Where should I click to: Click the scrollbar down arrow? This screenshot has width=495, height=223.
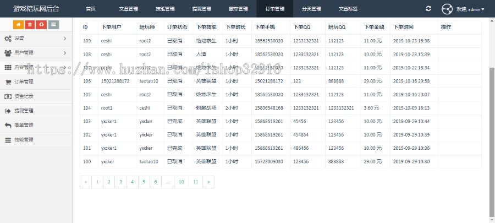(x=492, y=220)
